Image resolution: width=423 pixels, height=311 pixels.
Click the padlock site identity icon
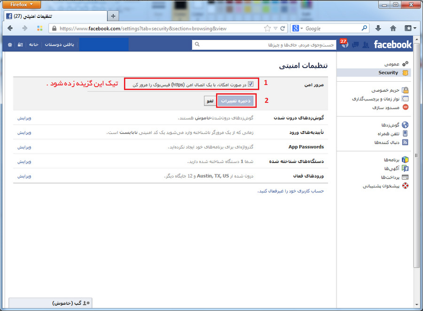click(x=54, y=28)
